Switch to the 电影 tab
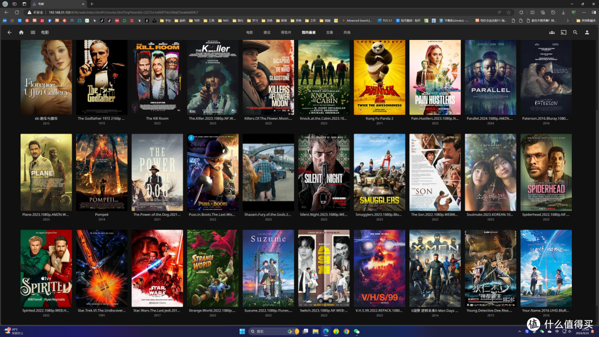The image size is (599, 337). [x=250, y=33]
